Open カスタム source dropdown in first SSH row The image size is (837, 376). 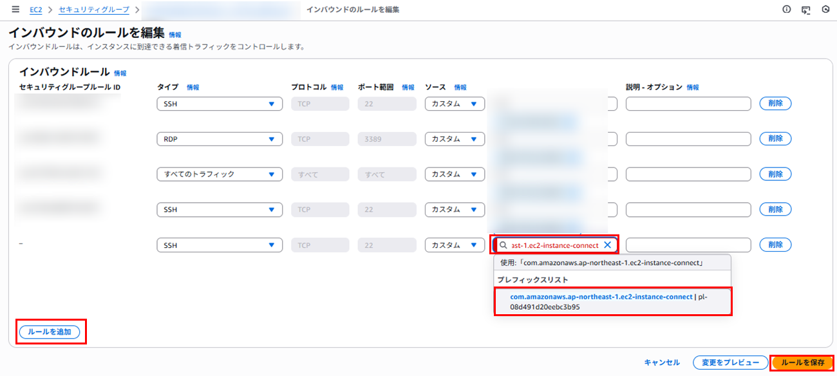455,104
